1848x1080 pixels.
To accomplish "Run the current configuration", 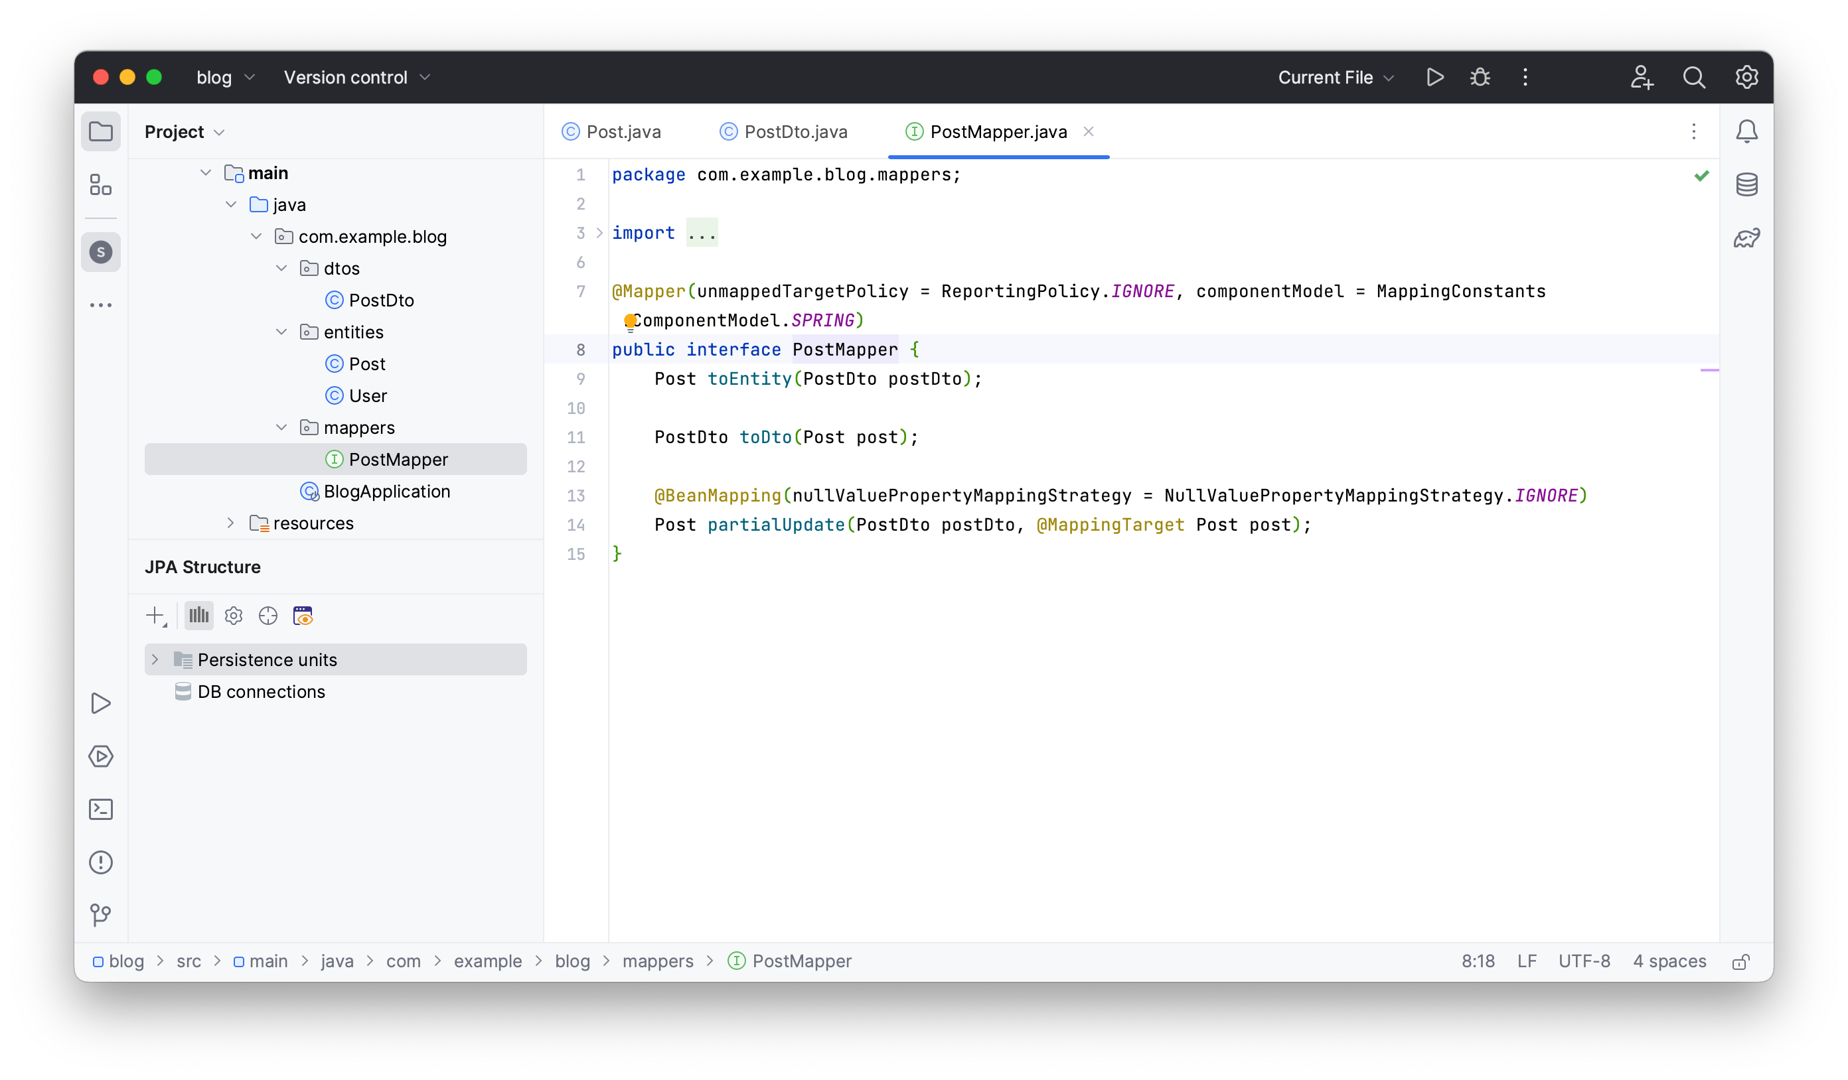I will point(1434,77).
